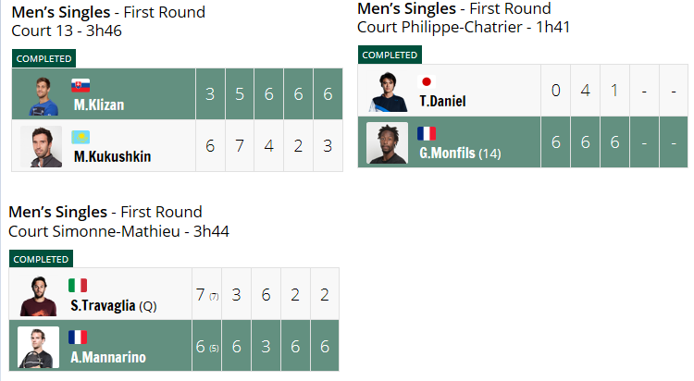
Task: Click the French flag above A.Mannarino
Action: pos(78,338)
